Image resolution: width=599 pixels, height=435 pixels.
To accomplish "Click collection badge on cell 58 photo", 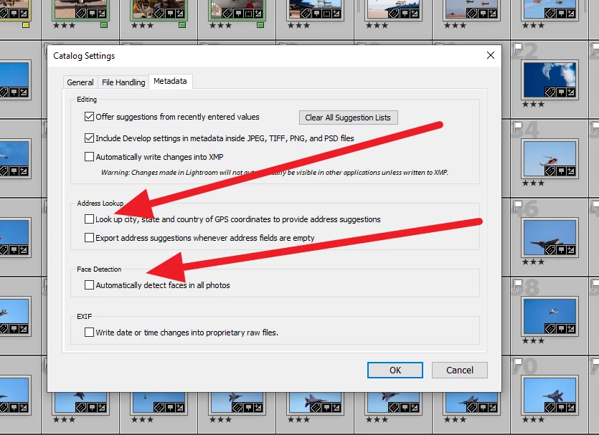I will click(x=560, y=328).
